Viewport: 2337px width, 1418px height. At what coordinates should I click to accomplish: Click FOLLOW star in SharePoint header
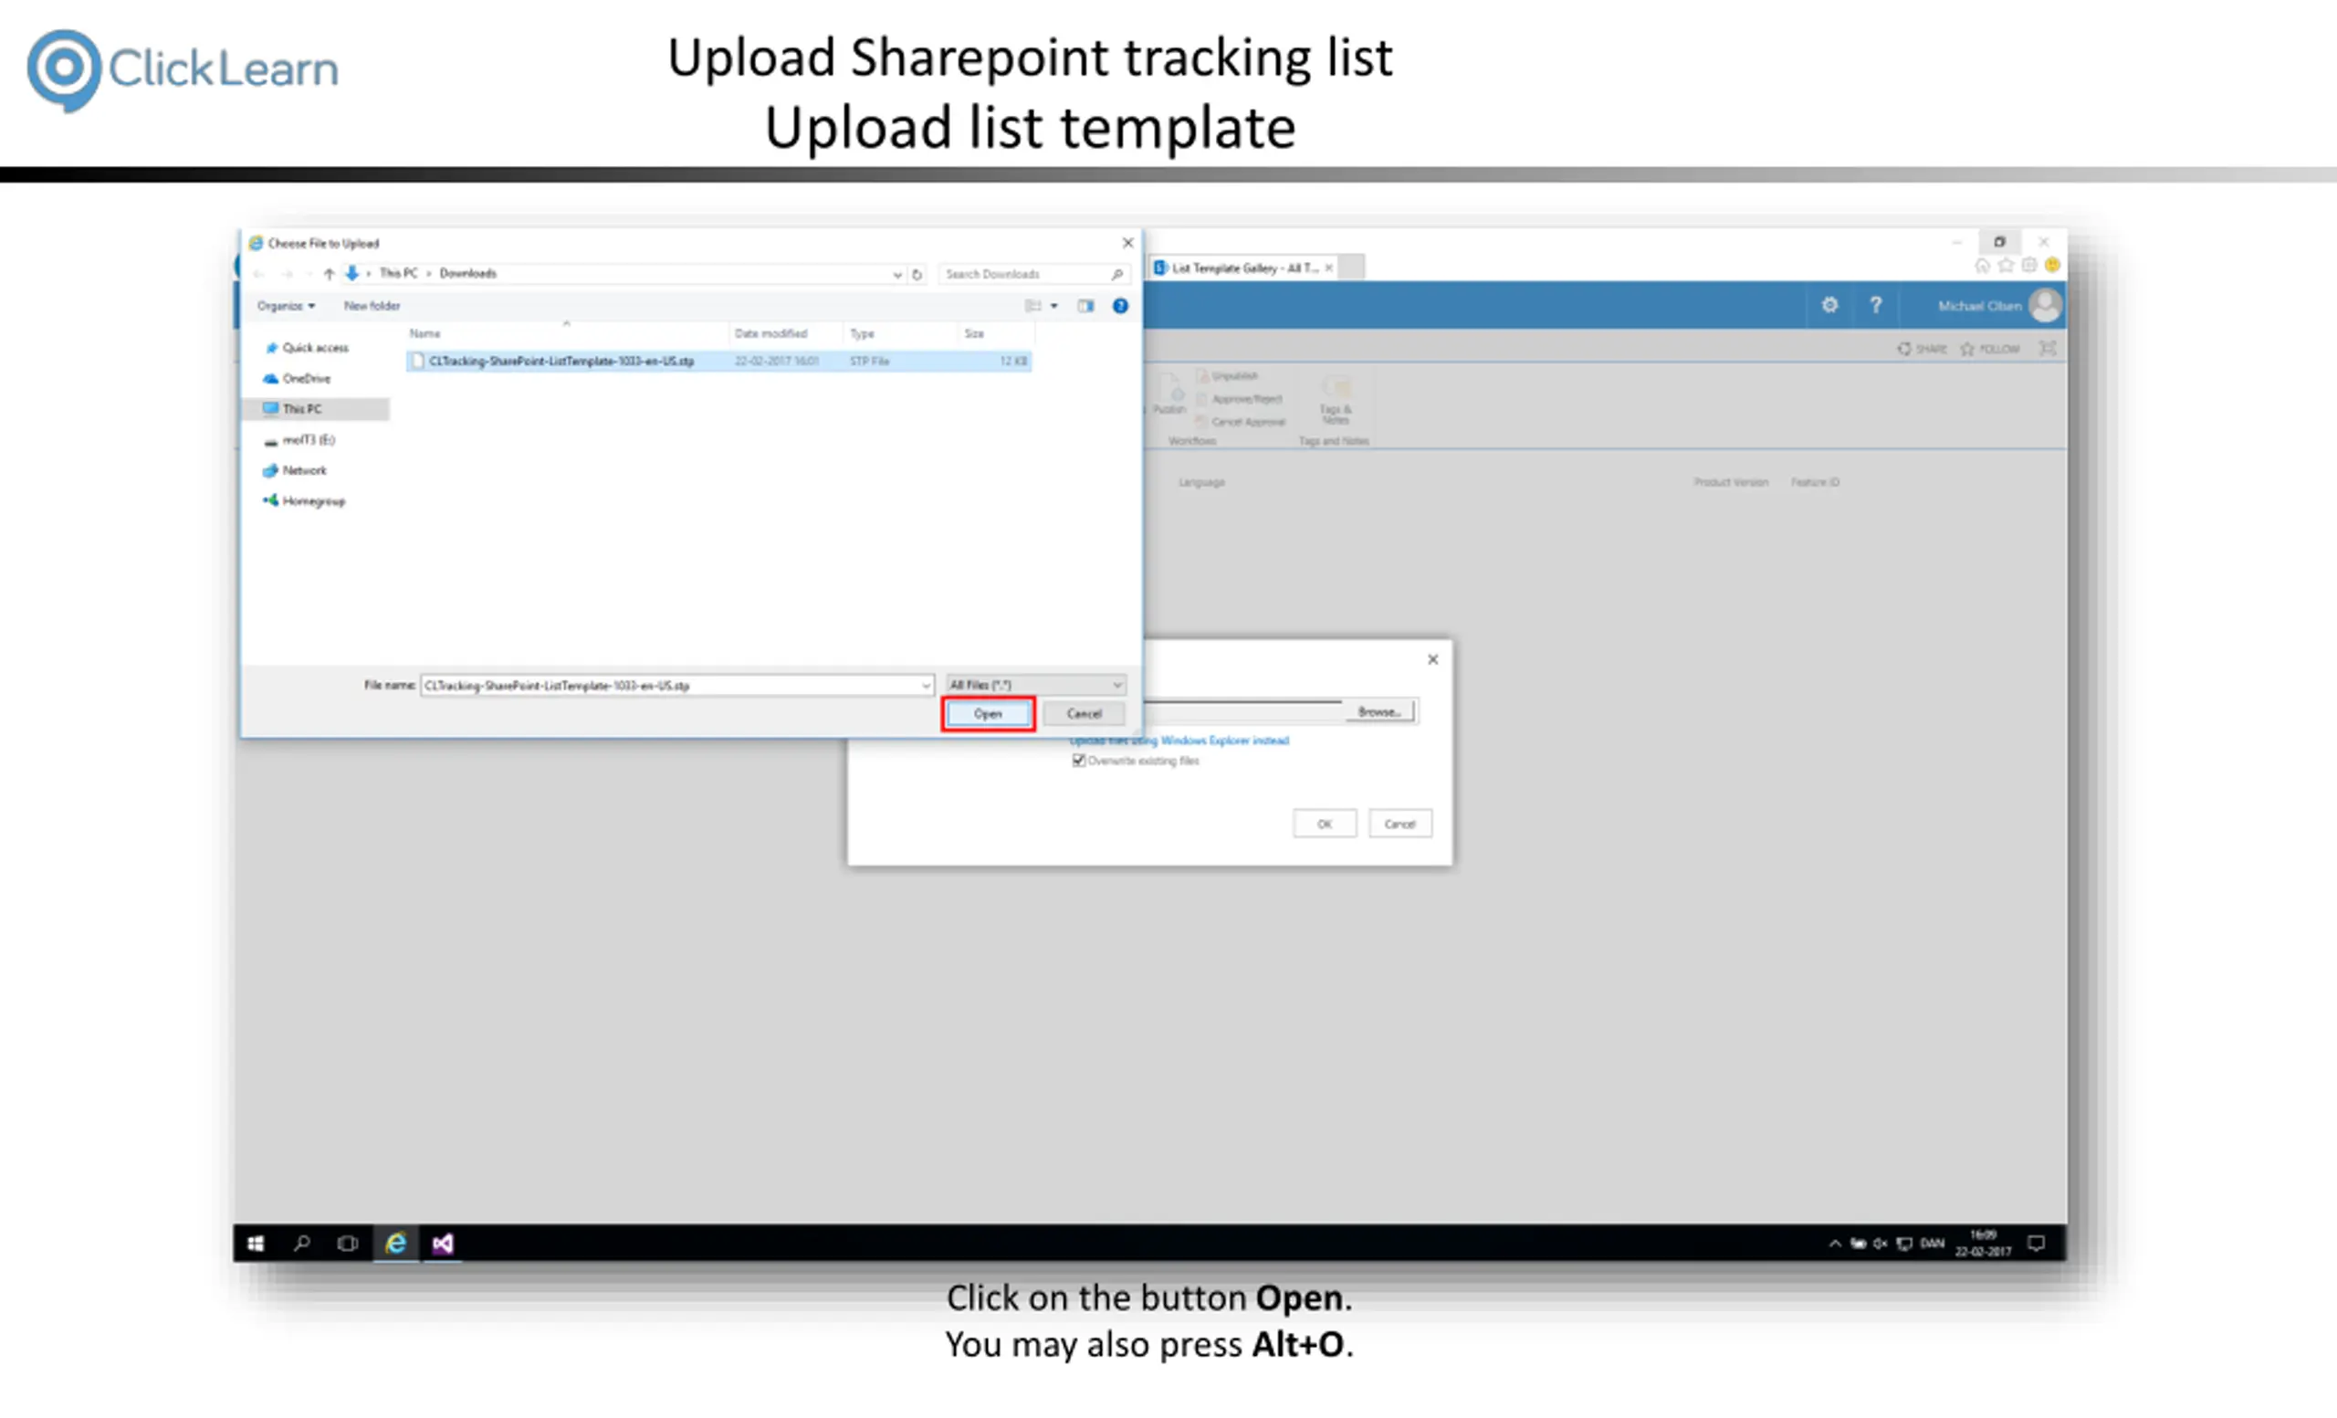click(1990, 349)
